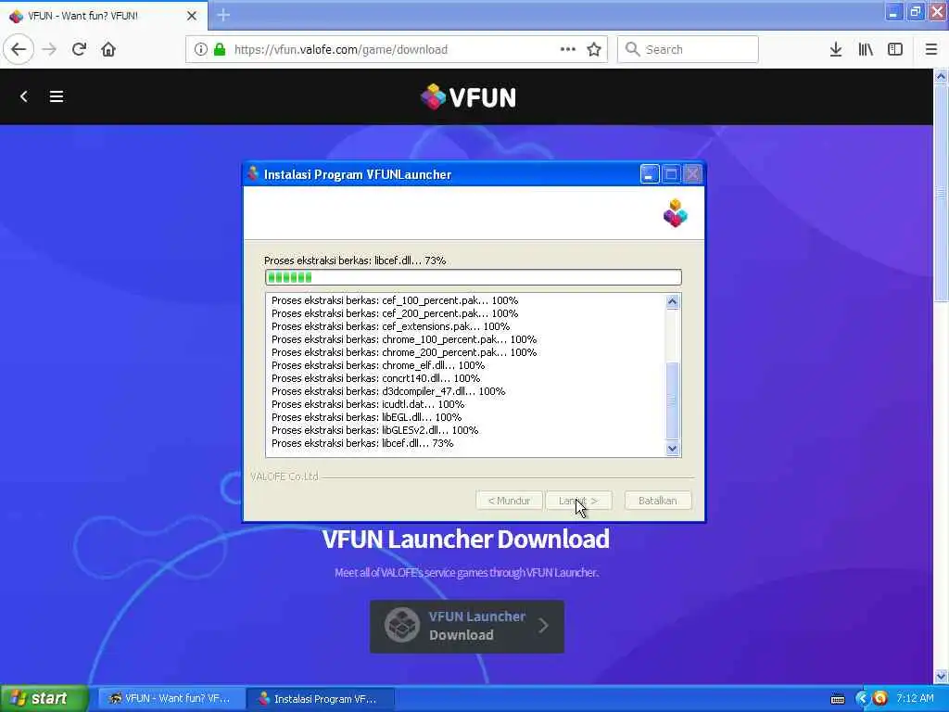
Task: Click the VFUN Launcher Download button
Action: (467, 626)
